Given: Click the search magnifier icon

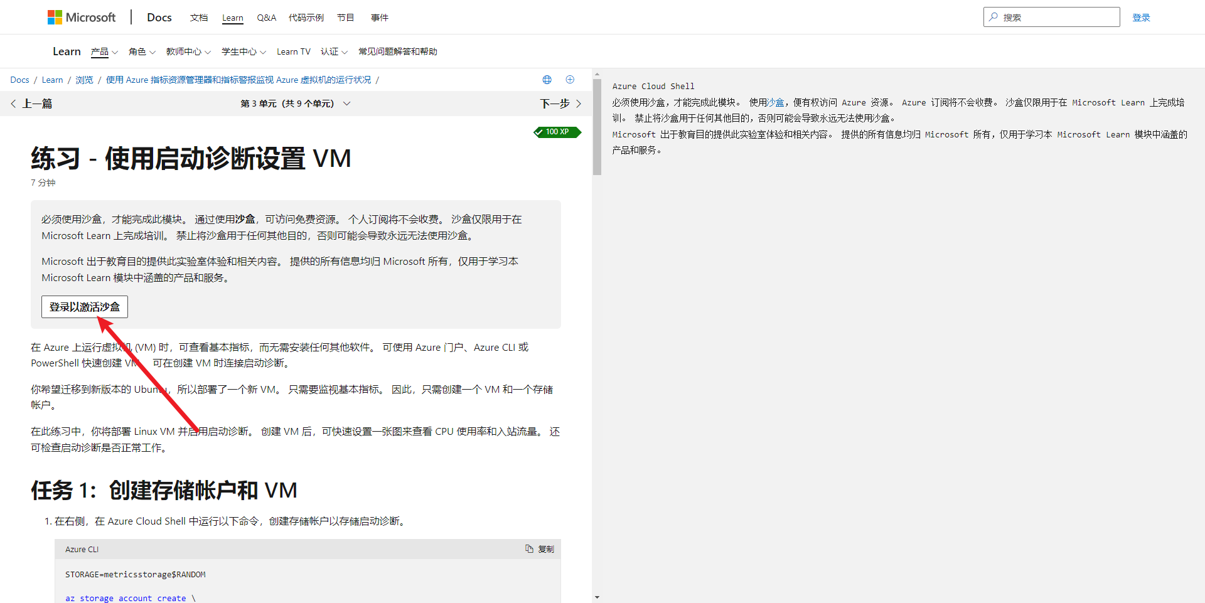Looking at the screenshot, I should [x=993, y=17].
